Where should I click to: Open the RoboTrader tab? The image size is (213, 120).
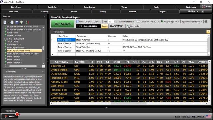89,7
